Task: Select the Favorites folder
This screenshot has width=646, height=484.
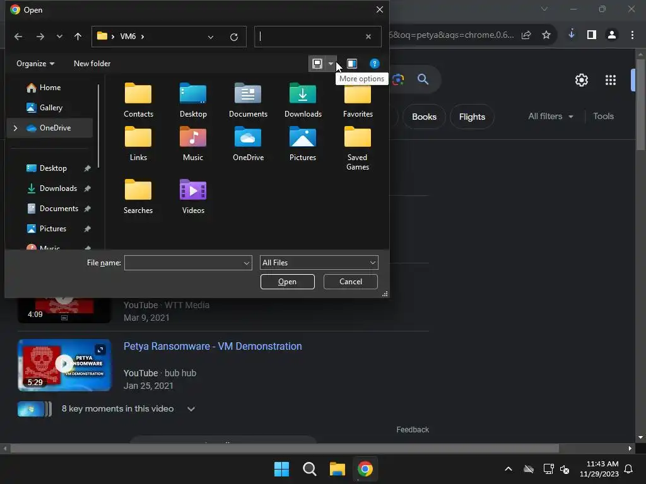Action: click(x=358, y=103)
